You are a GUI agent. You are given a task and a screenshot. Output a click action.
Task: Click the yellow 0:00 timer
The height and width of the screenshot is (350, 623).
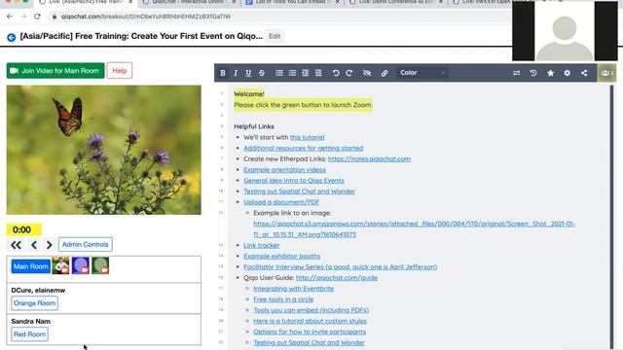23,229
